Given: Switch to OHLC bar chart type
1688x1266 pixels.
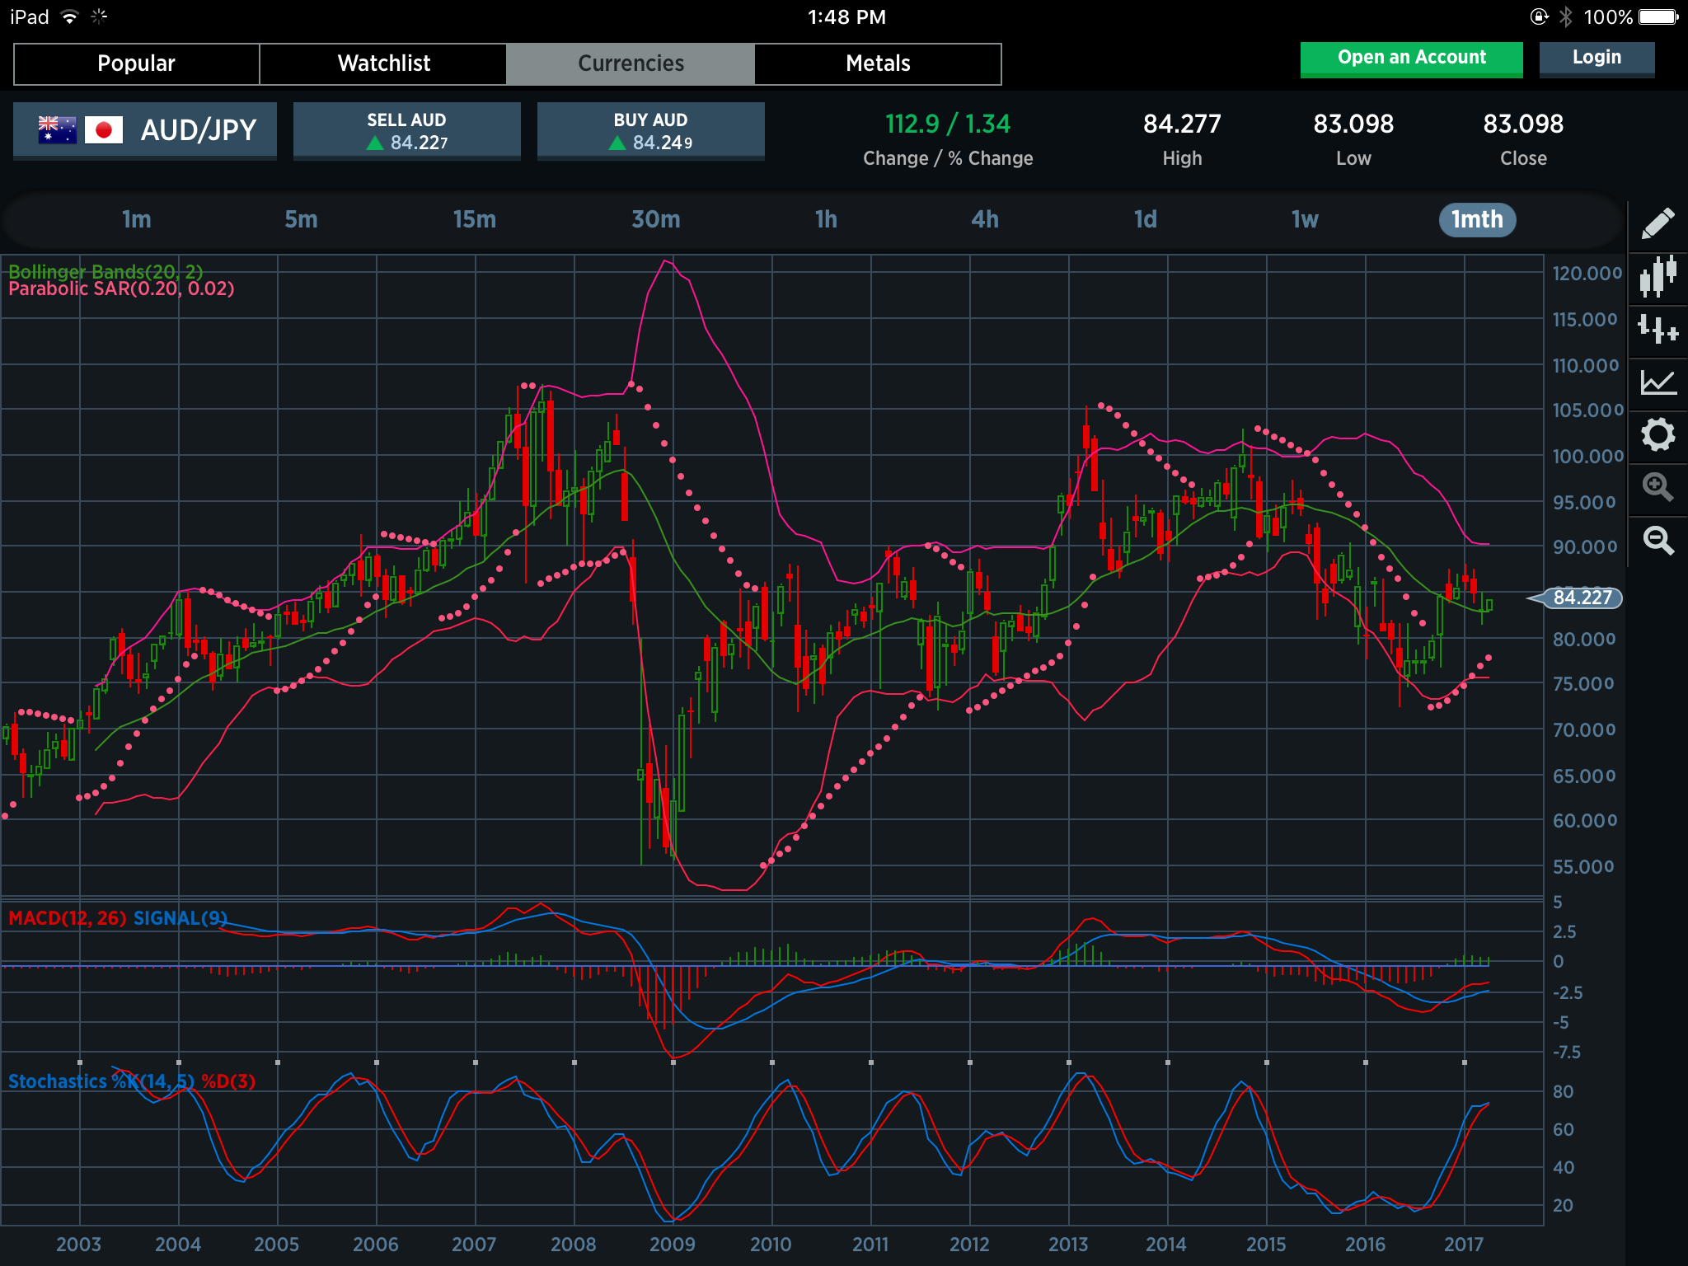Looking at the screenshot, I should click(x=1658, y=329).
